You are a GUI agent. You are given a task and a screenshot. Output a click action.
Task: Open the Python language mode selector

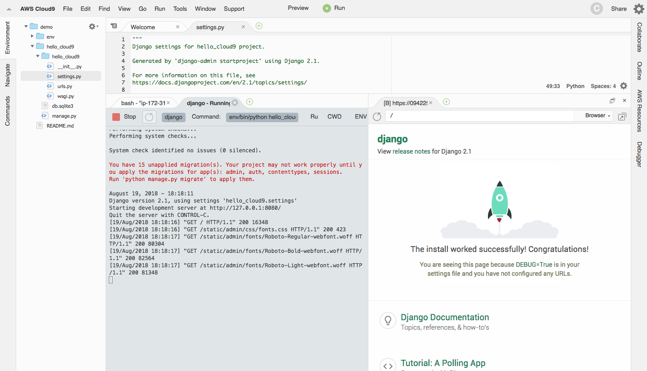[x=575, y=86]
